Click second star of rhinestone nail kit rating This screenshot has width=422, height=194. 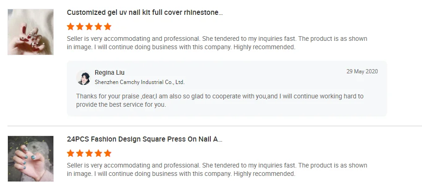point(80,26)
